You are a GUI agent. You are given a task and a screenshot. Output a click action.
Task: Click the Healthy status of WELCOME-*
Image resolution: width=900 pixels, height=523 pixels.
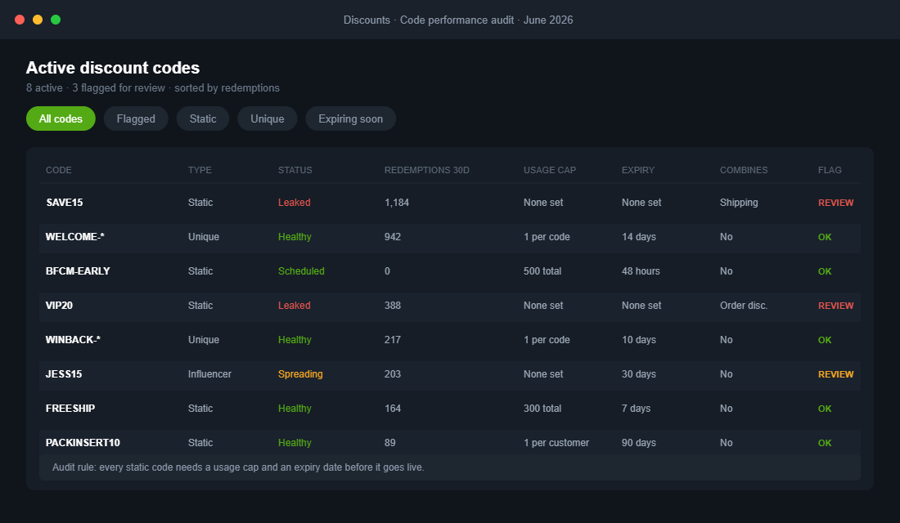(x=295, y=237)
